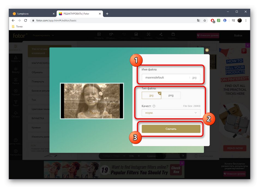Zoom in with the plus beside 55%
The width and height of the screenshot is (259, 188).
point(139,156)
